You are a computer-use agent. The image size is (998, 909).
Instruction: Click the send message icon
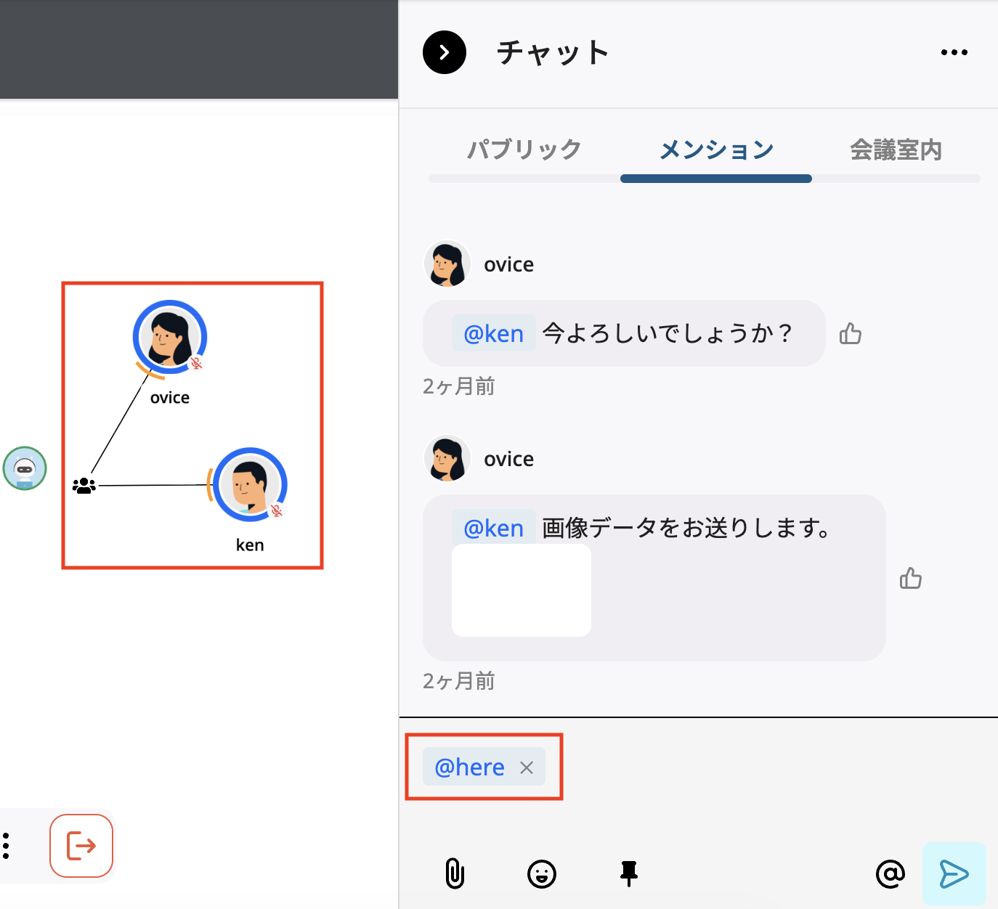[x=954, y=873]
